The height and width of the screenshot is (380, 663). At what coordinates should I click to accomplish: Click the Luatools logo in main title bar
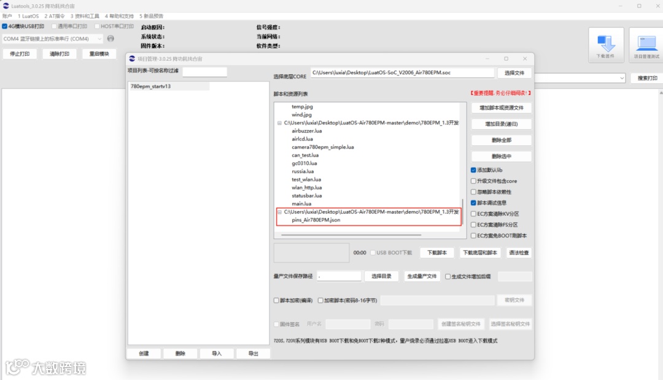6,6
